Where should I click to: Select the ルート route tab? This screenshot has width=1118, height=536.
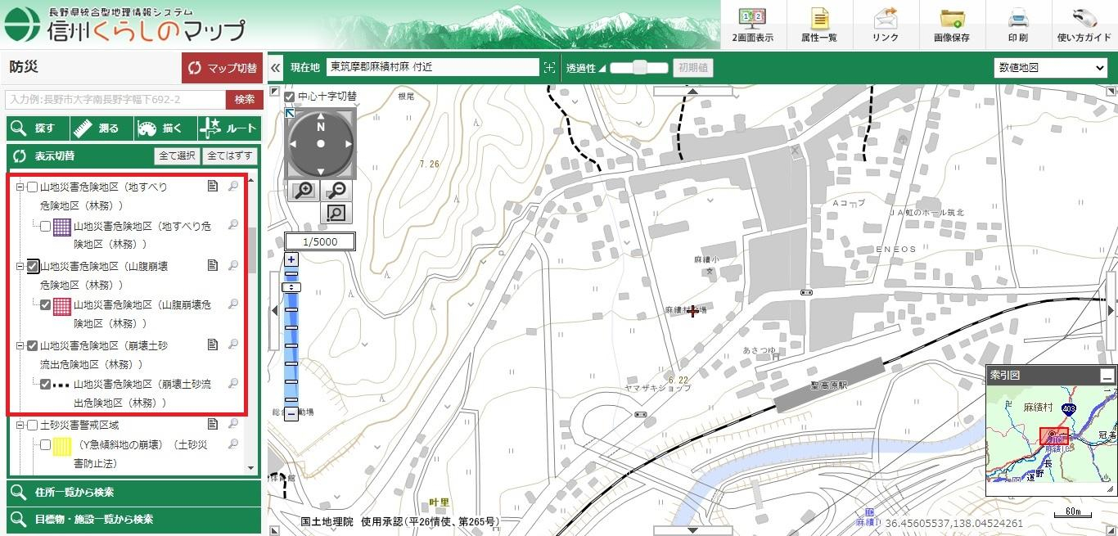pyautogui.click(x=229, y=128)
